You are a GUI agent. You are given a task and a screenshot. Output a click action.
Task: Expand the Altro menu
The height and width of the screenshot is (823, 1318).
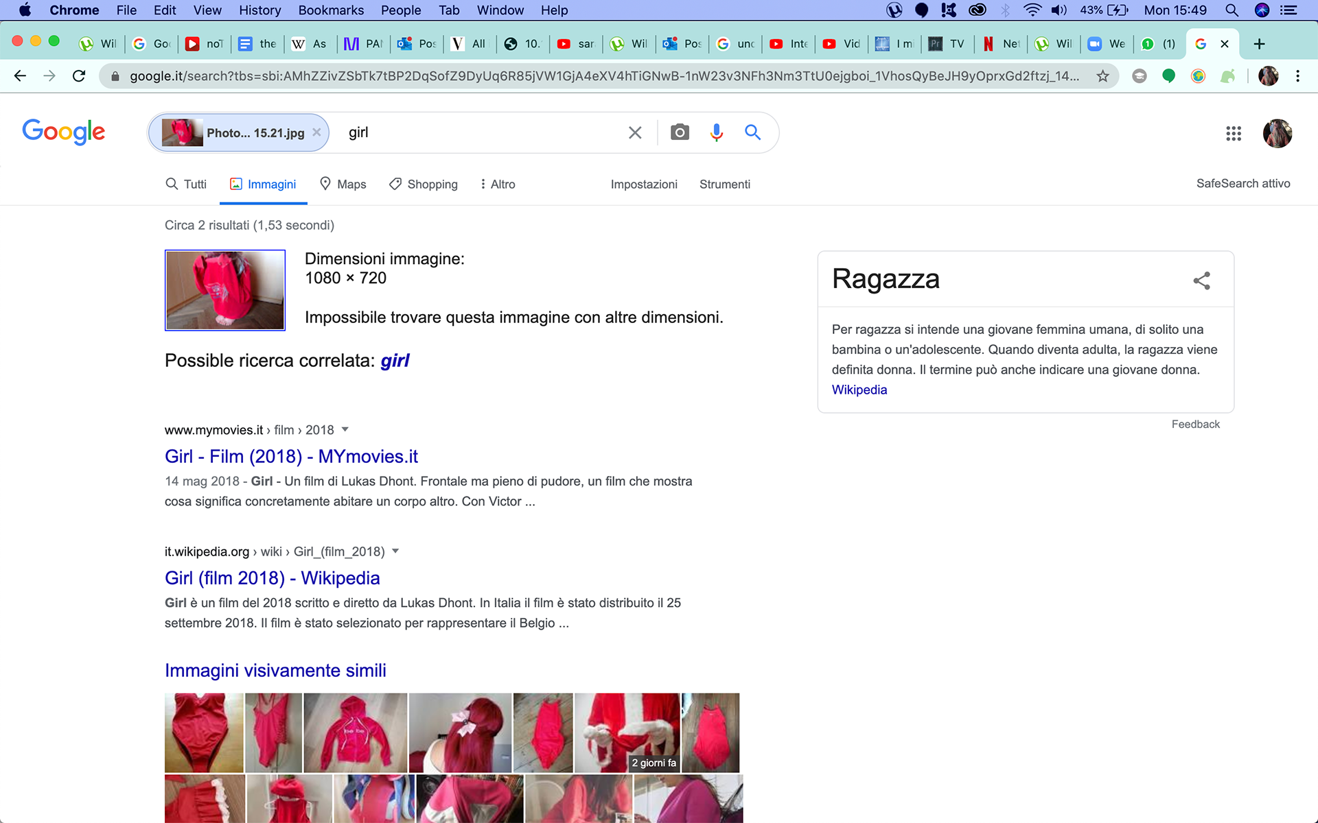pos(498,184)
